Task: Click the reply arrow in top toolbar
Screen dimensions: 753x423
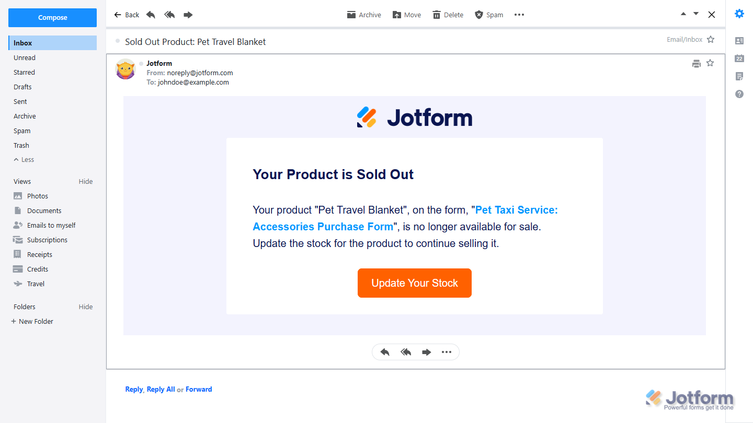Action: pyautogui.click(x=151, y=15)
